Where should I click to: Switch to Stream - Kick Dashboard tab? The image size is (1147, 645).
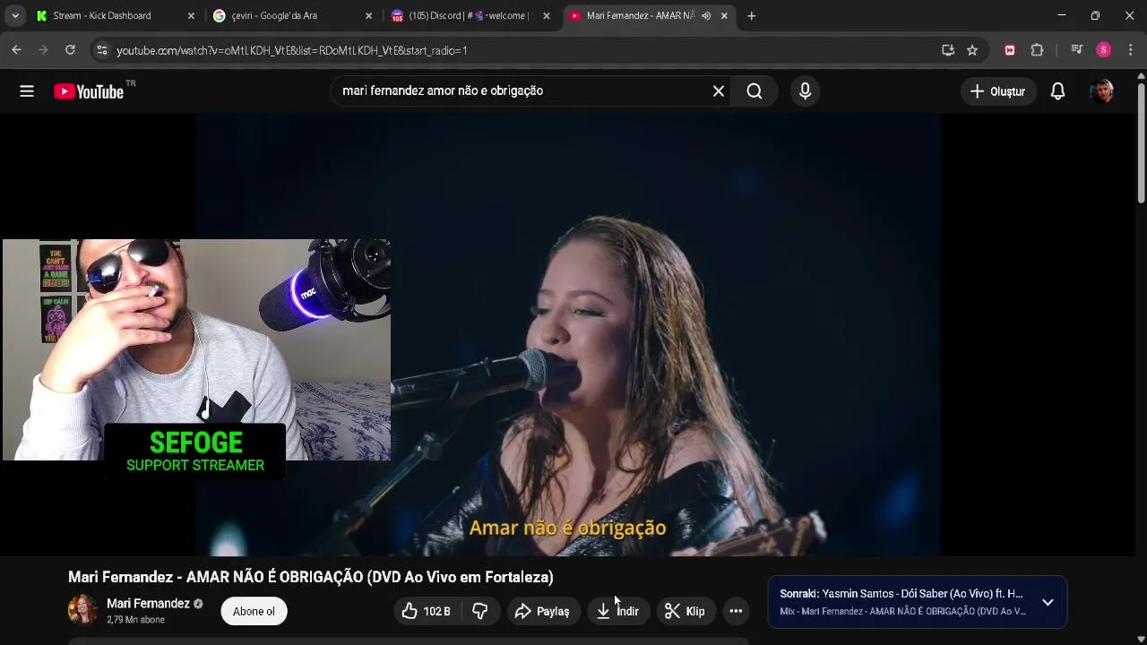pyautogui.click(x=116, y=15)
